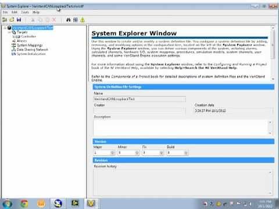Open the Tools menu

click(25, 12)
